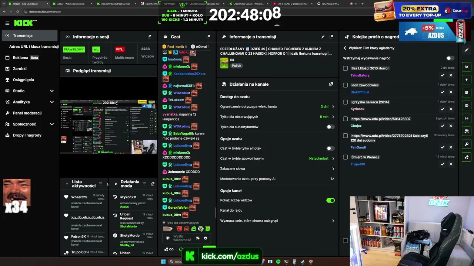Screen dimensions: 474x266
Task: Open account age restriction setting (3 dni)
Action: pyautogui.click(x=277, y=107)
